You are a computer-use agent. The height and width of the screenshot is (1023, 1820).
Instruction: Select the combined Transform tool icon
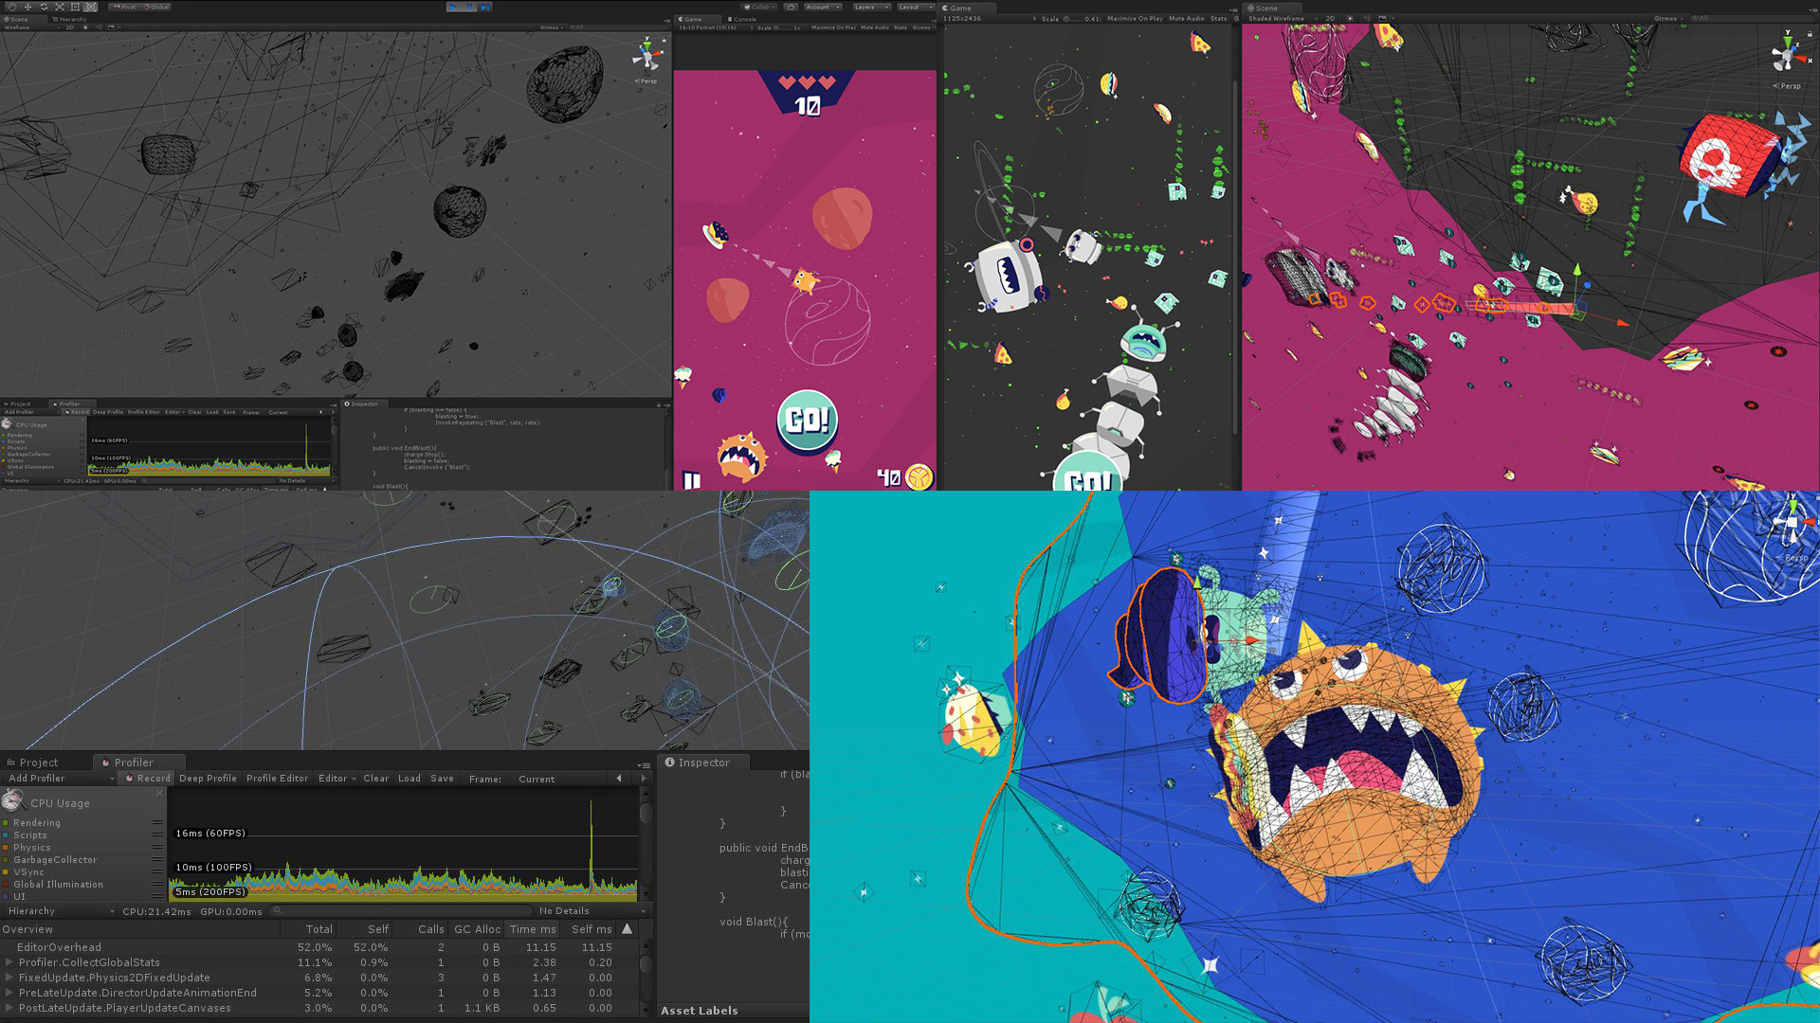point(91,7)
